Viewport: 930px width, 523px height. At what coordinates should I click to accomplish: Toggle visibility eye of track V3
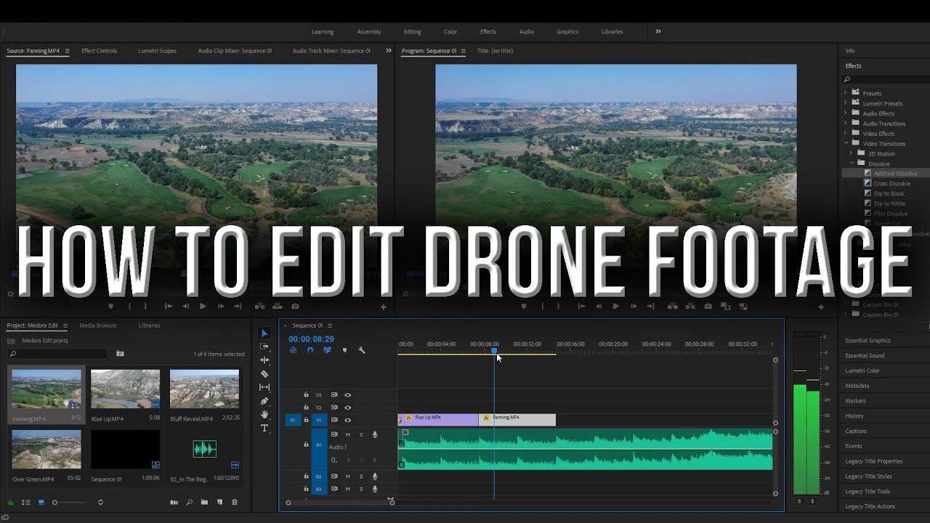pos(347,395)
